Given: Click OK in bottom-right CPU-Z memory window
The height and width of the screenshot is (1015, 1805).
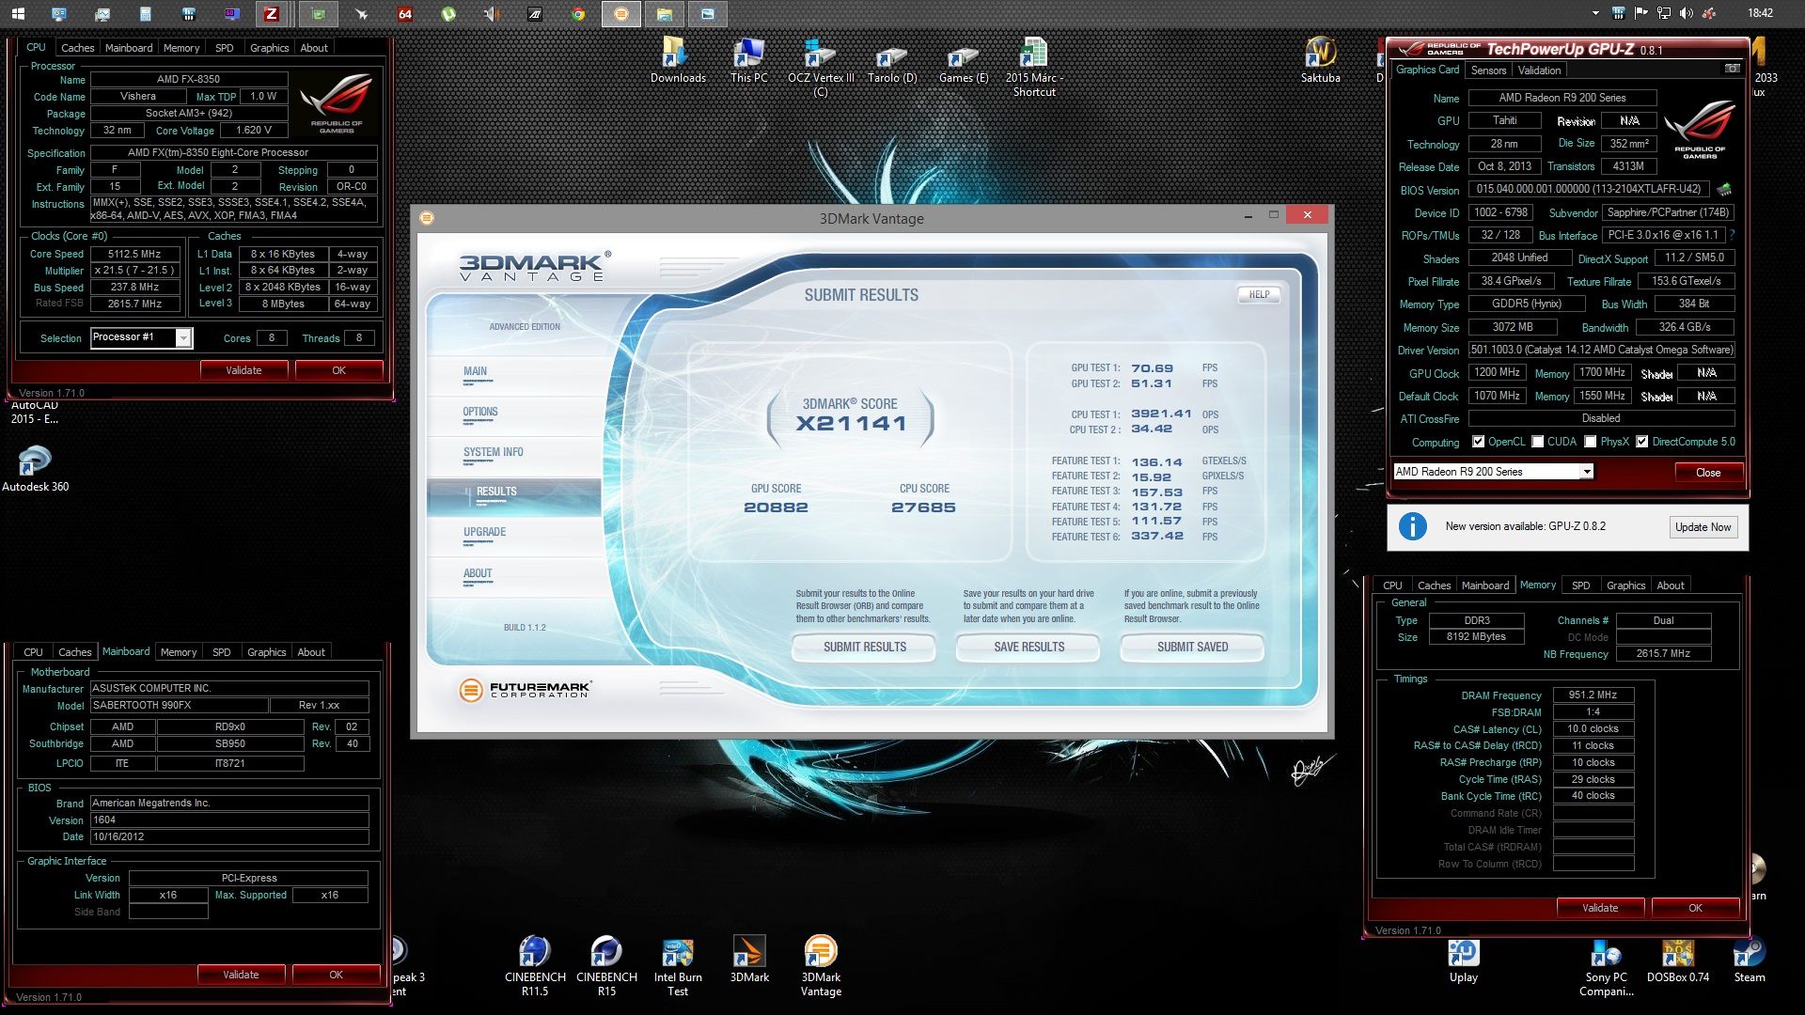Looking at the screenshot, I should click(1695, 908).
